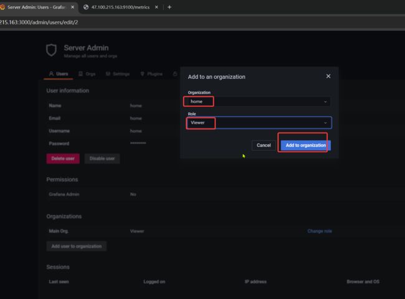Click the Change role link for Main Org.
The image size is (405, 299).
click(x=320, y=231)
